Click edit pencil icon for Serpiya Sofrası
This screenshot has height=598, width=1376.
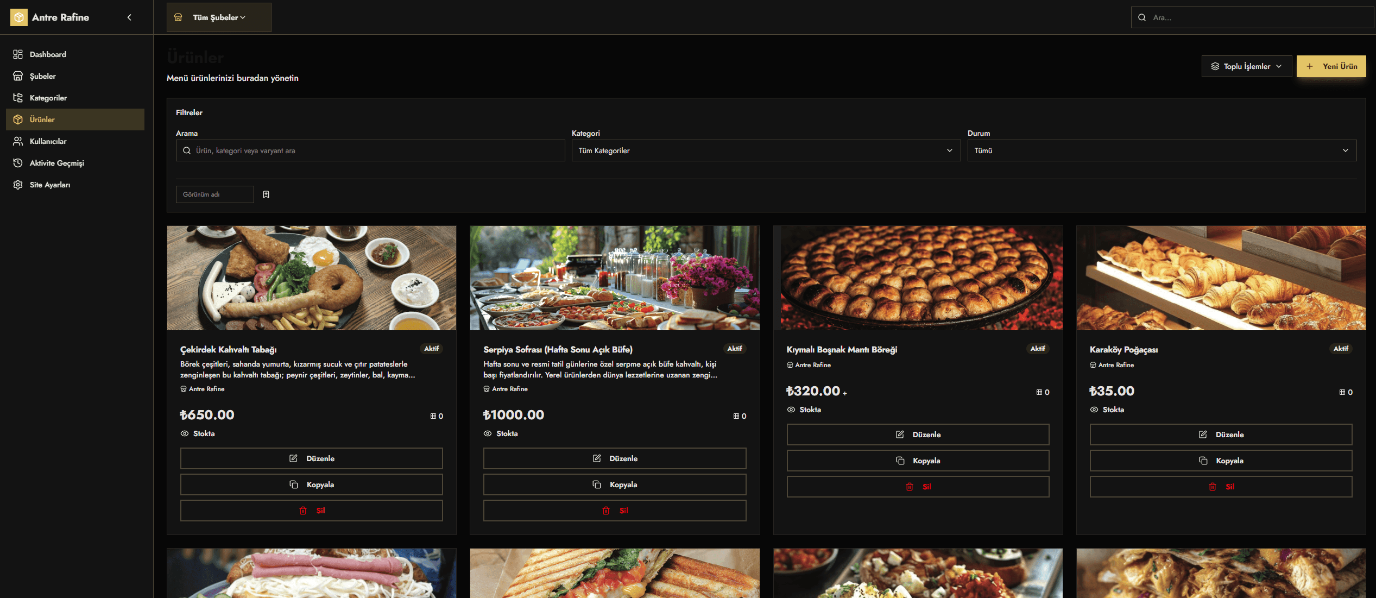click(x=597, y=458)
